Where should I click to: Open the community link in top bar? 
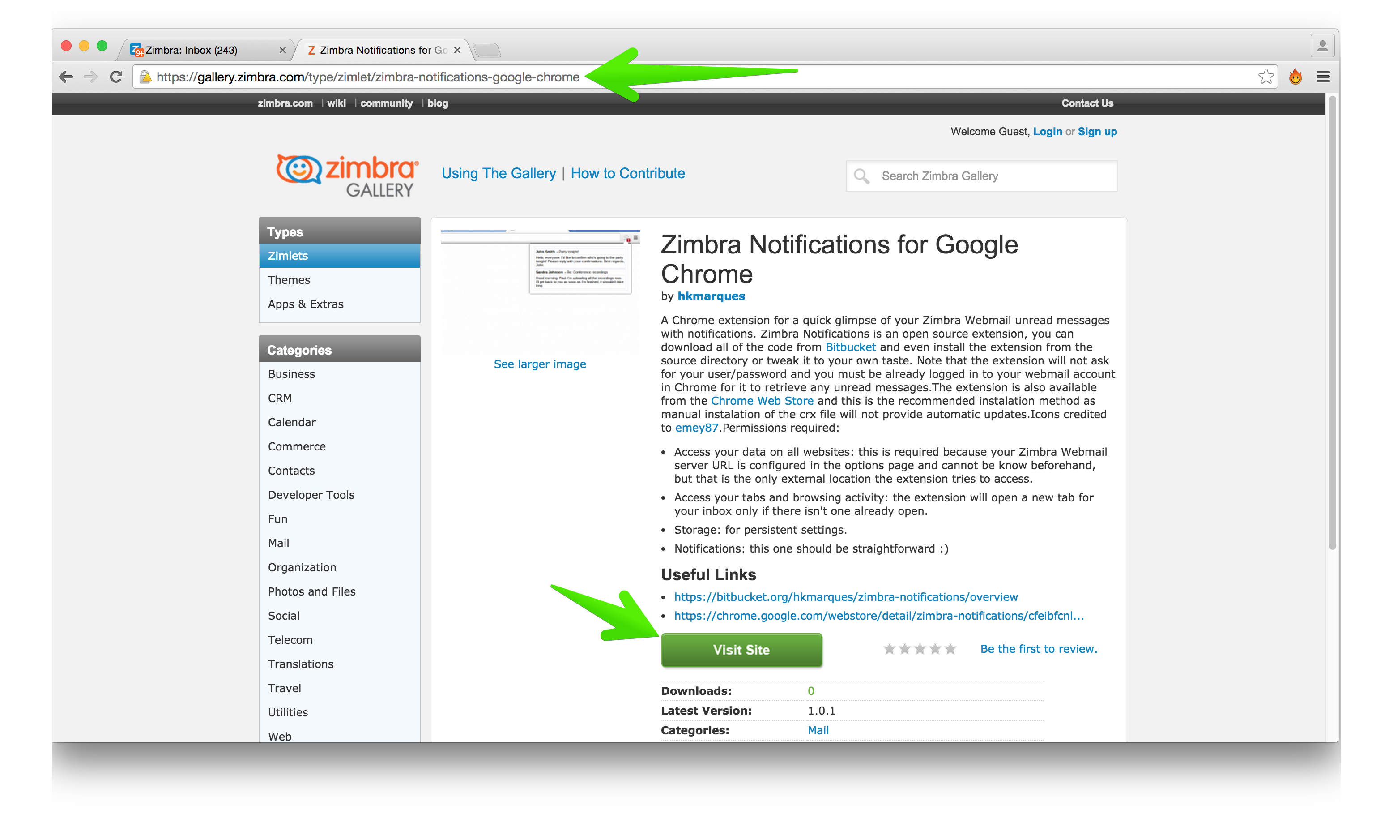pos(386,103)
